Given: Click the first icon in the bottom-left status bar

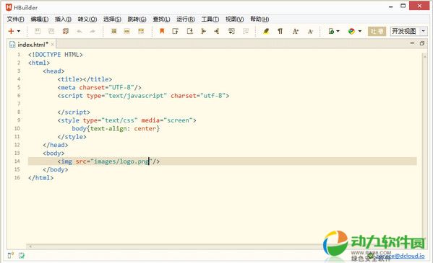Looking at the screenshot, I should [x=11, y=255].
